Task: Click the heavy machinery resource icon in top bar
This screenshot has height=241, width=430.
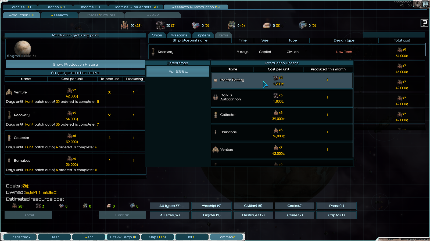Action: (x=124, y=25)
